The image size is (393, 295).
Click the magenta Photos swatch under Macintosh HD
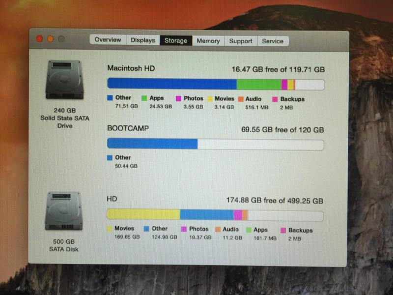click(x=178, y=99)
